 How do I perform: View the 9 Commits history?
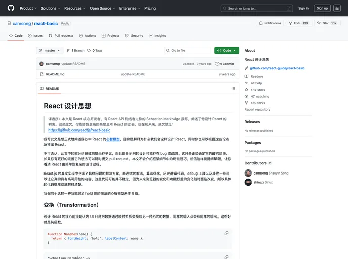tap(225, 64)
